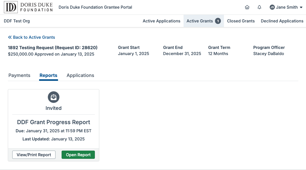306x170 pixels.
Task: Switch to the Applications tab
Action: coord(81,75)
